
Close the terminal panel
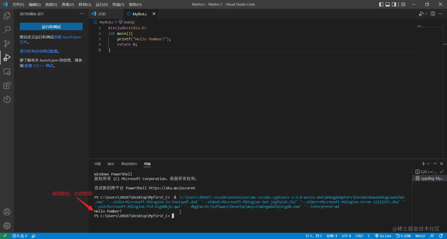click(x=441, y=164)
